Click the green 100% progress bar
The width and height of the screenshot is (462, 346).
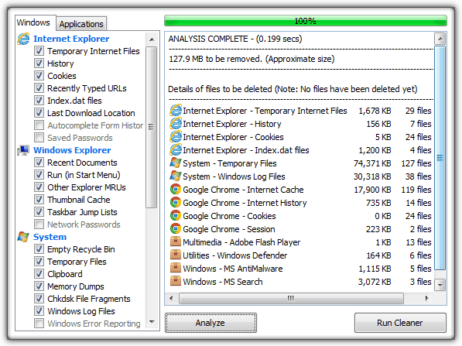[305, 21]
